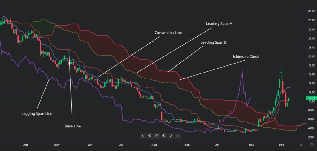Click the Dec label on the time axis
The height and width of the screenshot is (151, 317).
281,145
